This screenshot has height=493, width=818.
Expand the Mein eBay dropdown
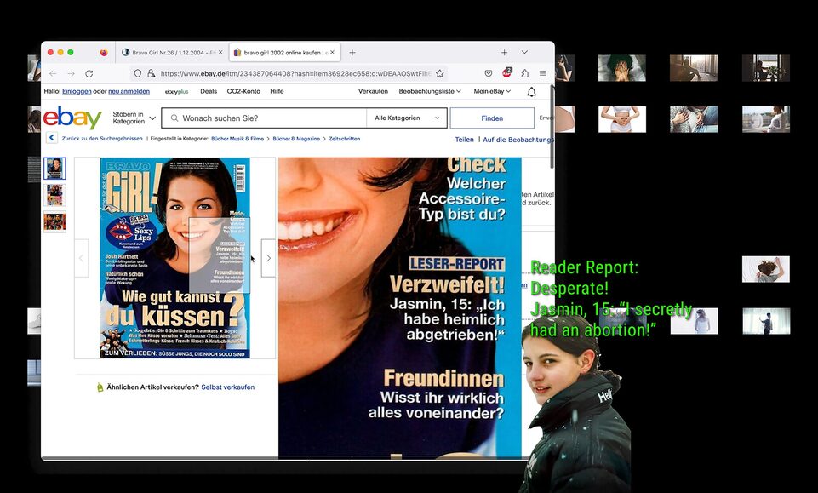(492, 91)
